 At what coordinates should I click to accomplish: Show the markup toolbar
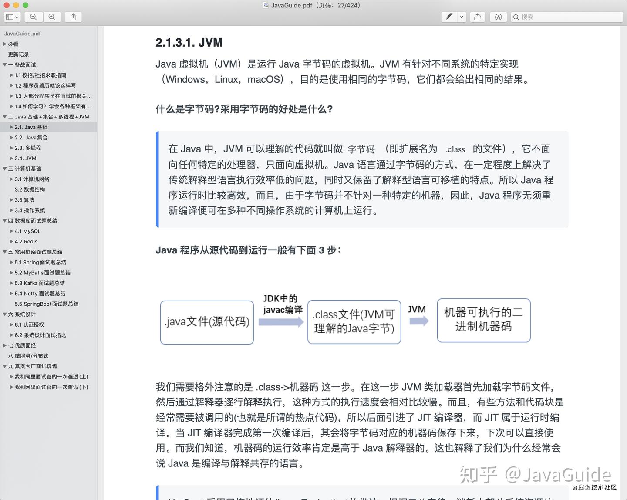pos(499,17)
